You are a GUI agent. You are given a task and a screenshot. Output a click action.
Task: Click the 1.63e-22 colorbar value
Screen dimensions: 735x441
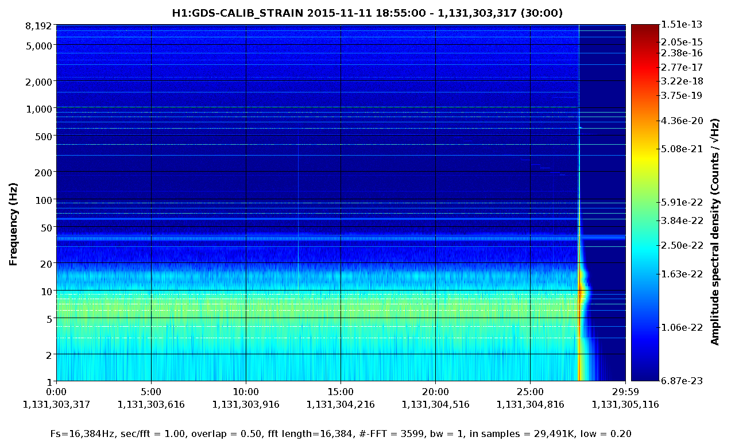coord(682,274)
